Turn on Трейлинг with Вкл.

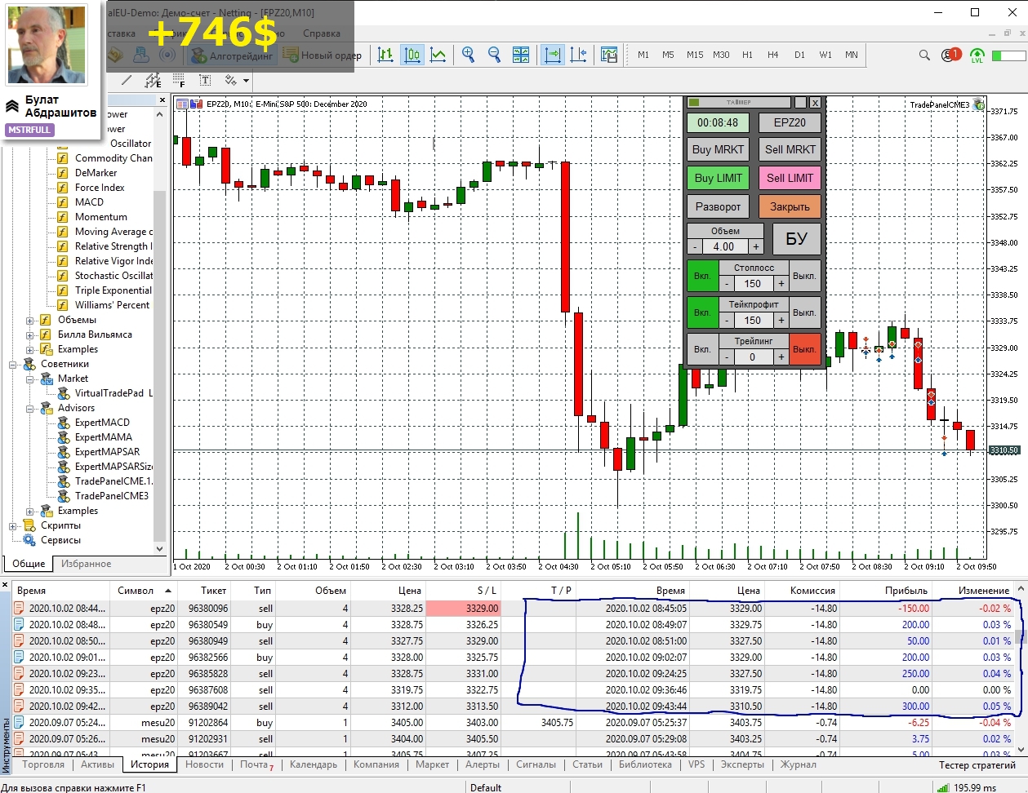point(702,349)
